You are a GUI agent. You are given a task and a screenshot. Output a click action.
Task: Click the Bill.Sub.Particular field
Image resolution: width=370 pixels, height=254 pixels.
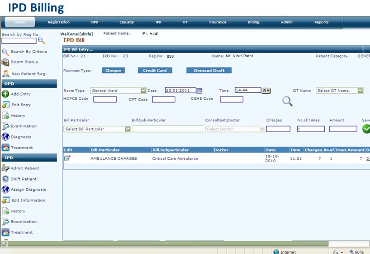[x=168, y=129]
